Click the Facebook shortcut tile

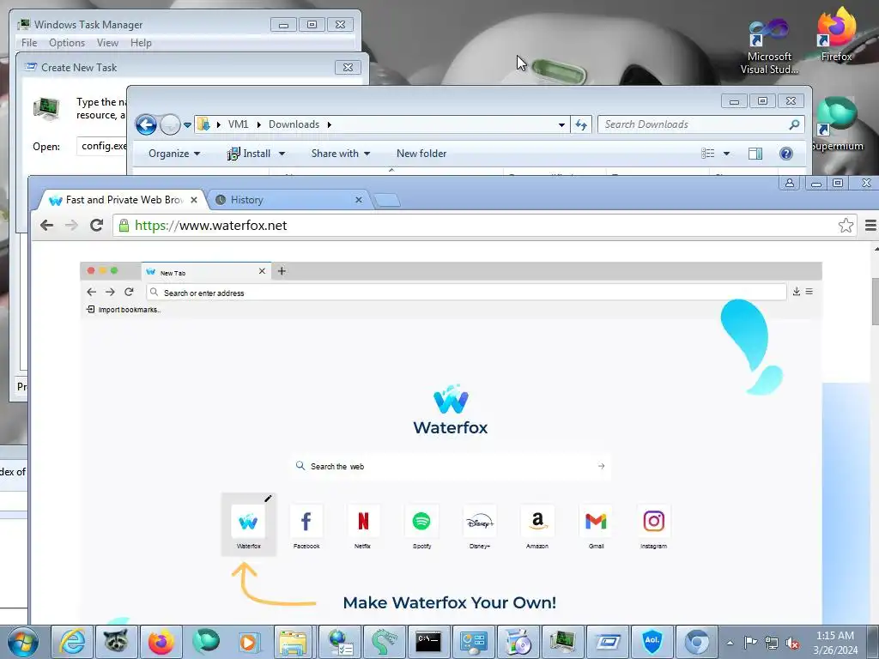[306, 526]
